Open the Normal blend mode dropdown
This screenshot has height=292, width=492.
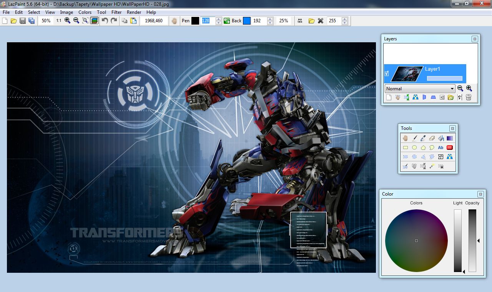(x=420, y=88)
